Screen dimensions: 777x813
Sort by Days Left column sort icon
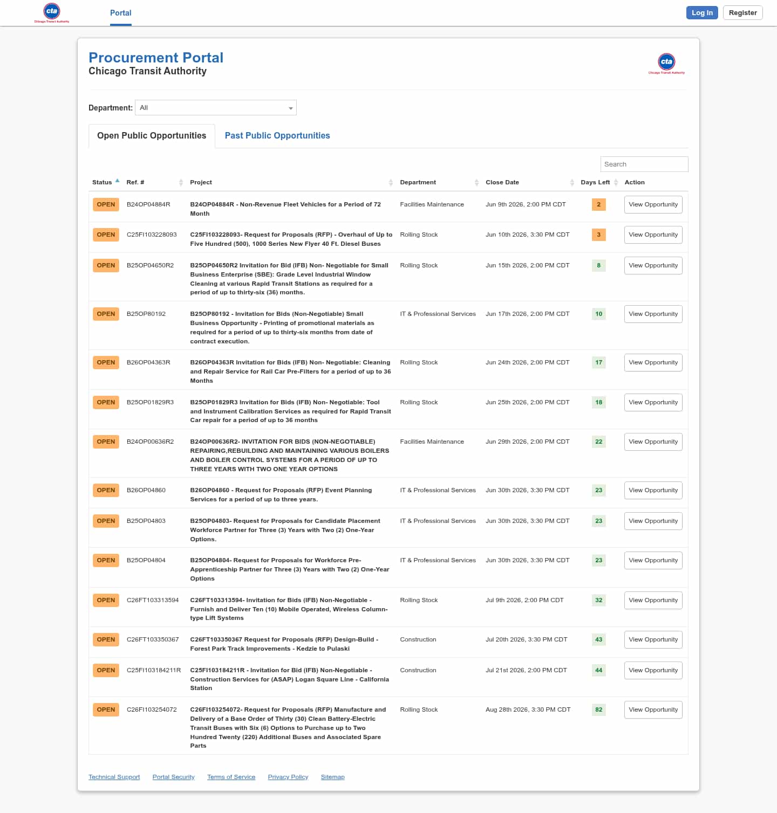[x=616, y=183]
